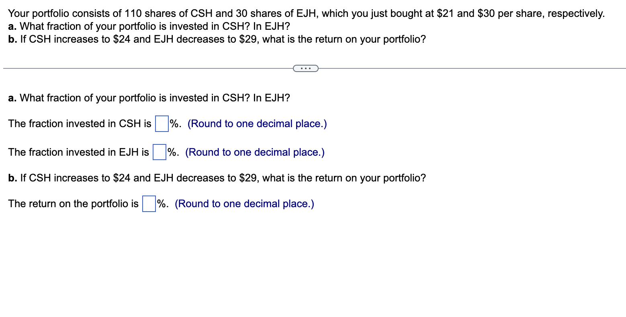
Task: Click the sentence 'The fraction invested in EJH is'
Action: click(x=78, y=152)
